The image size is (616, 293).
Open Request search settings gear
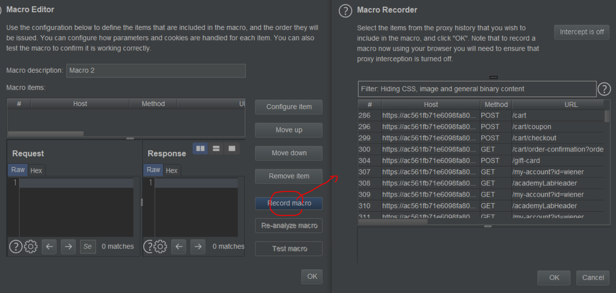pyautogui.click(x=31, y=247)
